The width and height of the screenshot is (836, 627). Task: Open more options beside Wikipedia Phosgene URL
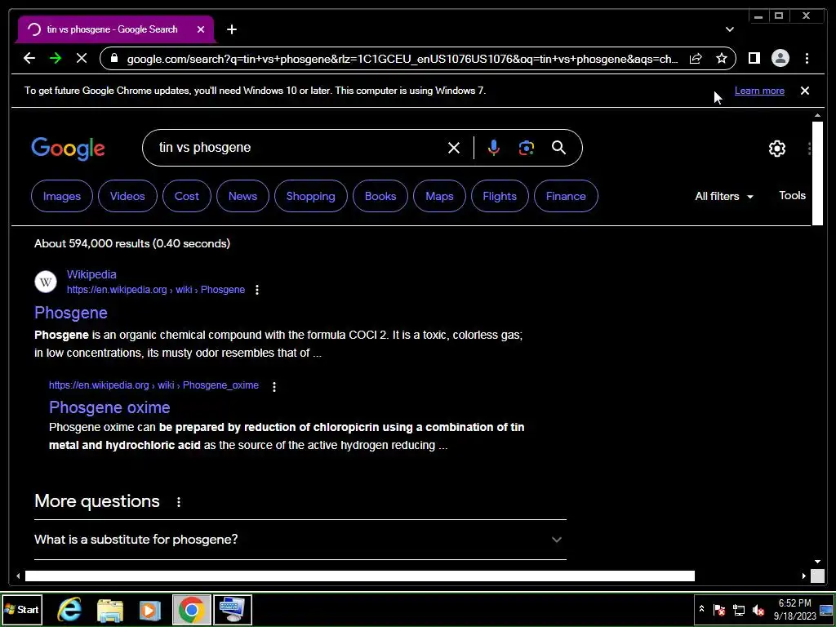coord(257,290)
